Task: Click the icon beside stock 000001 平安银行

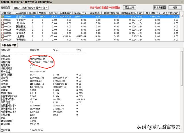Action: [3, 20]
